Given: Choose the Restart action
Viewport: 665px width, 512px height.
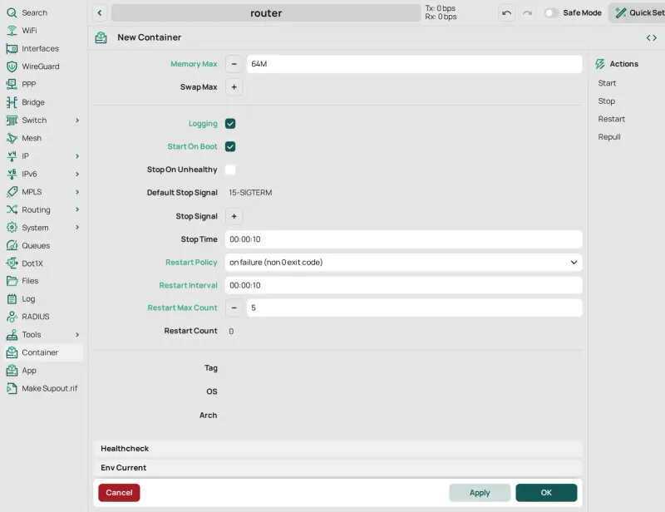Looking at the screenshot, I should [x=611, y=119].
